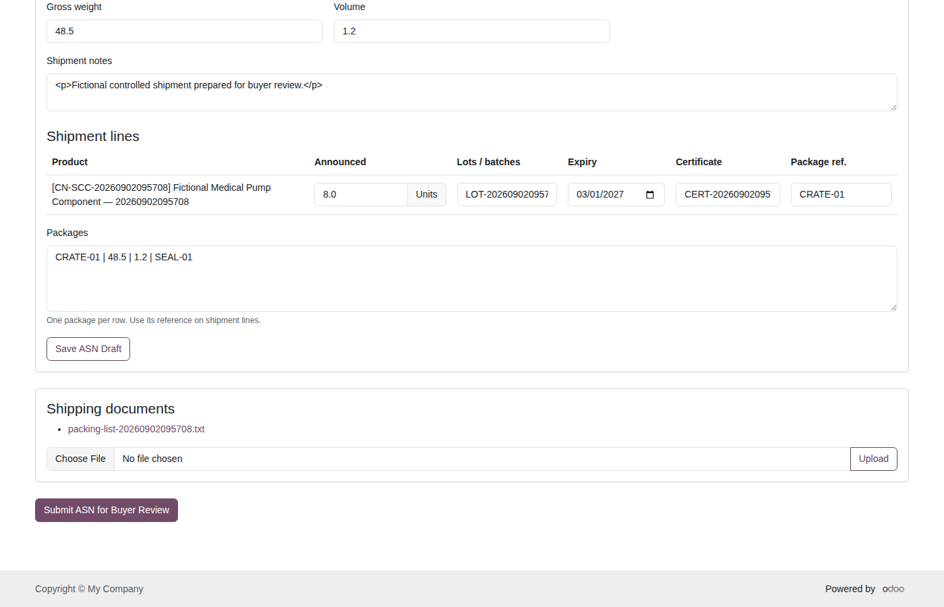Open the Choose File browser
This screenshot has height=607, width=944.
click(80, 459)
